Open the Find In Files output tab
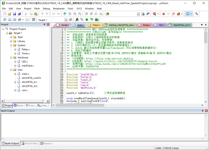This screenshot has height=150, width=209. pos(29,144)
